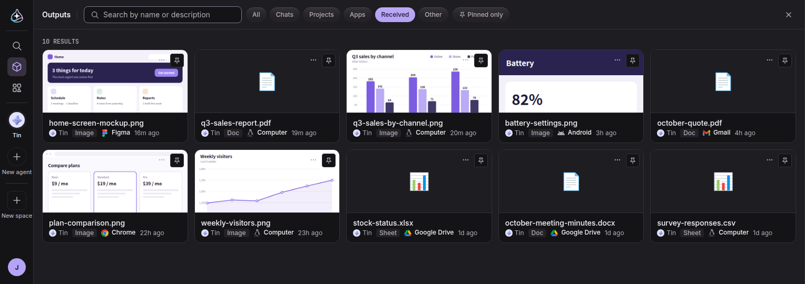Select the Received filter
This screenshot has height=284, width=805.
(395, 15)
